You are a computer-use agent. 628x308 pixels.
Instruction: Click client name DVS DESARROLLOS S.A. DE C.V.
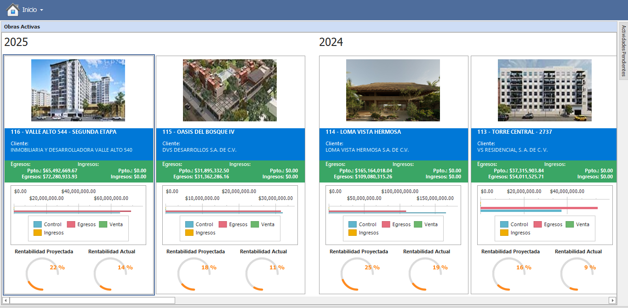(x=200, y=150)
